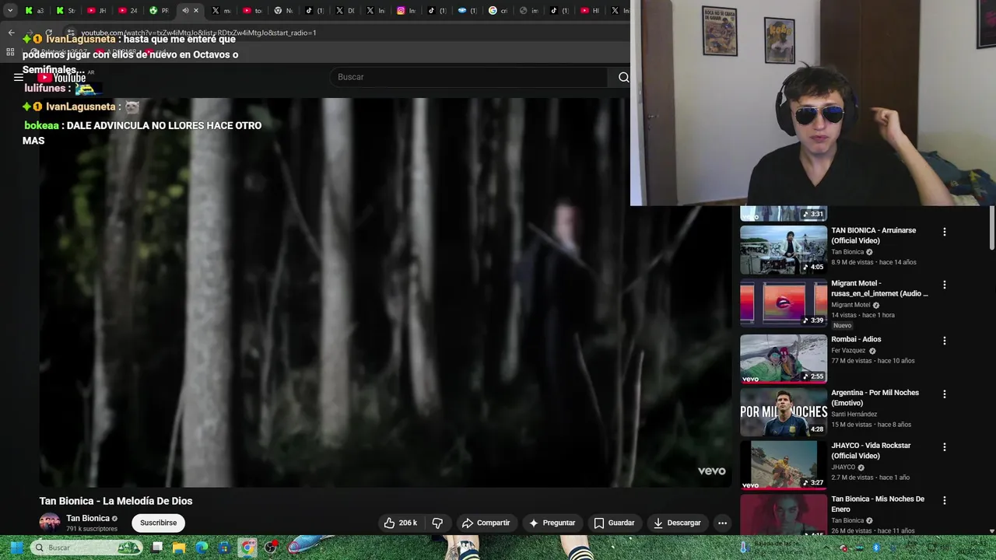Click the address bar URL
996x560 pixels.
tap(198, 33)
